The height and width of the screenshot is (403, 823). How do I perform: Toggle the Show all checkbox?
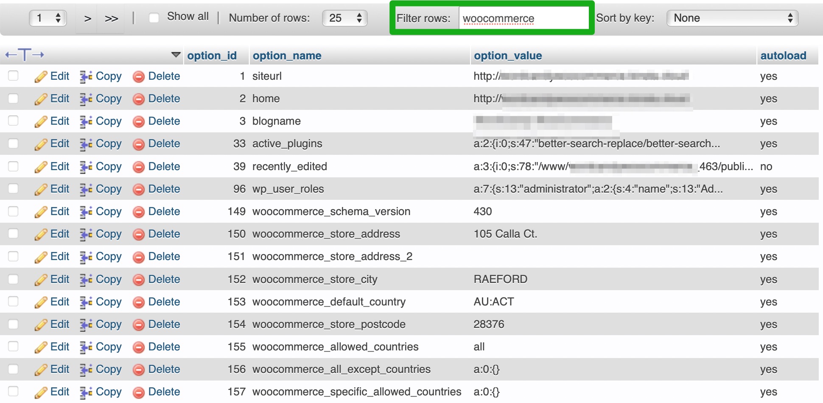click(x=154, y=18)
